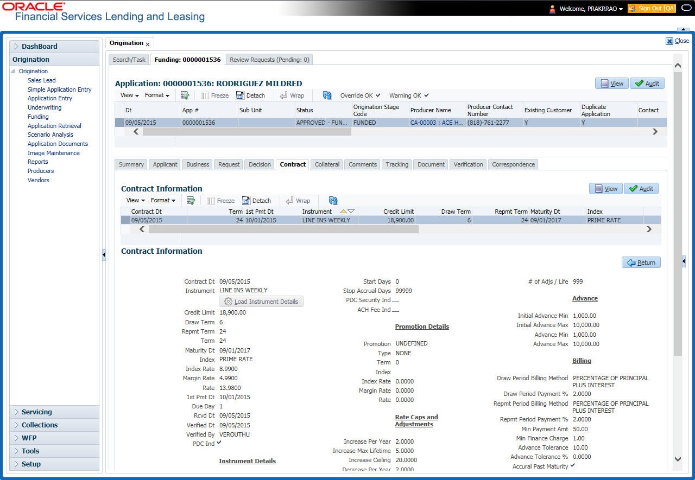Click the Detach icon in the Contract Information toolbar
695x480 pixels.
(247, 201)
